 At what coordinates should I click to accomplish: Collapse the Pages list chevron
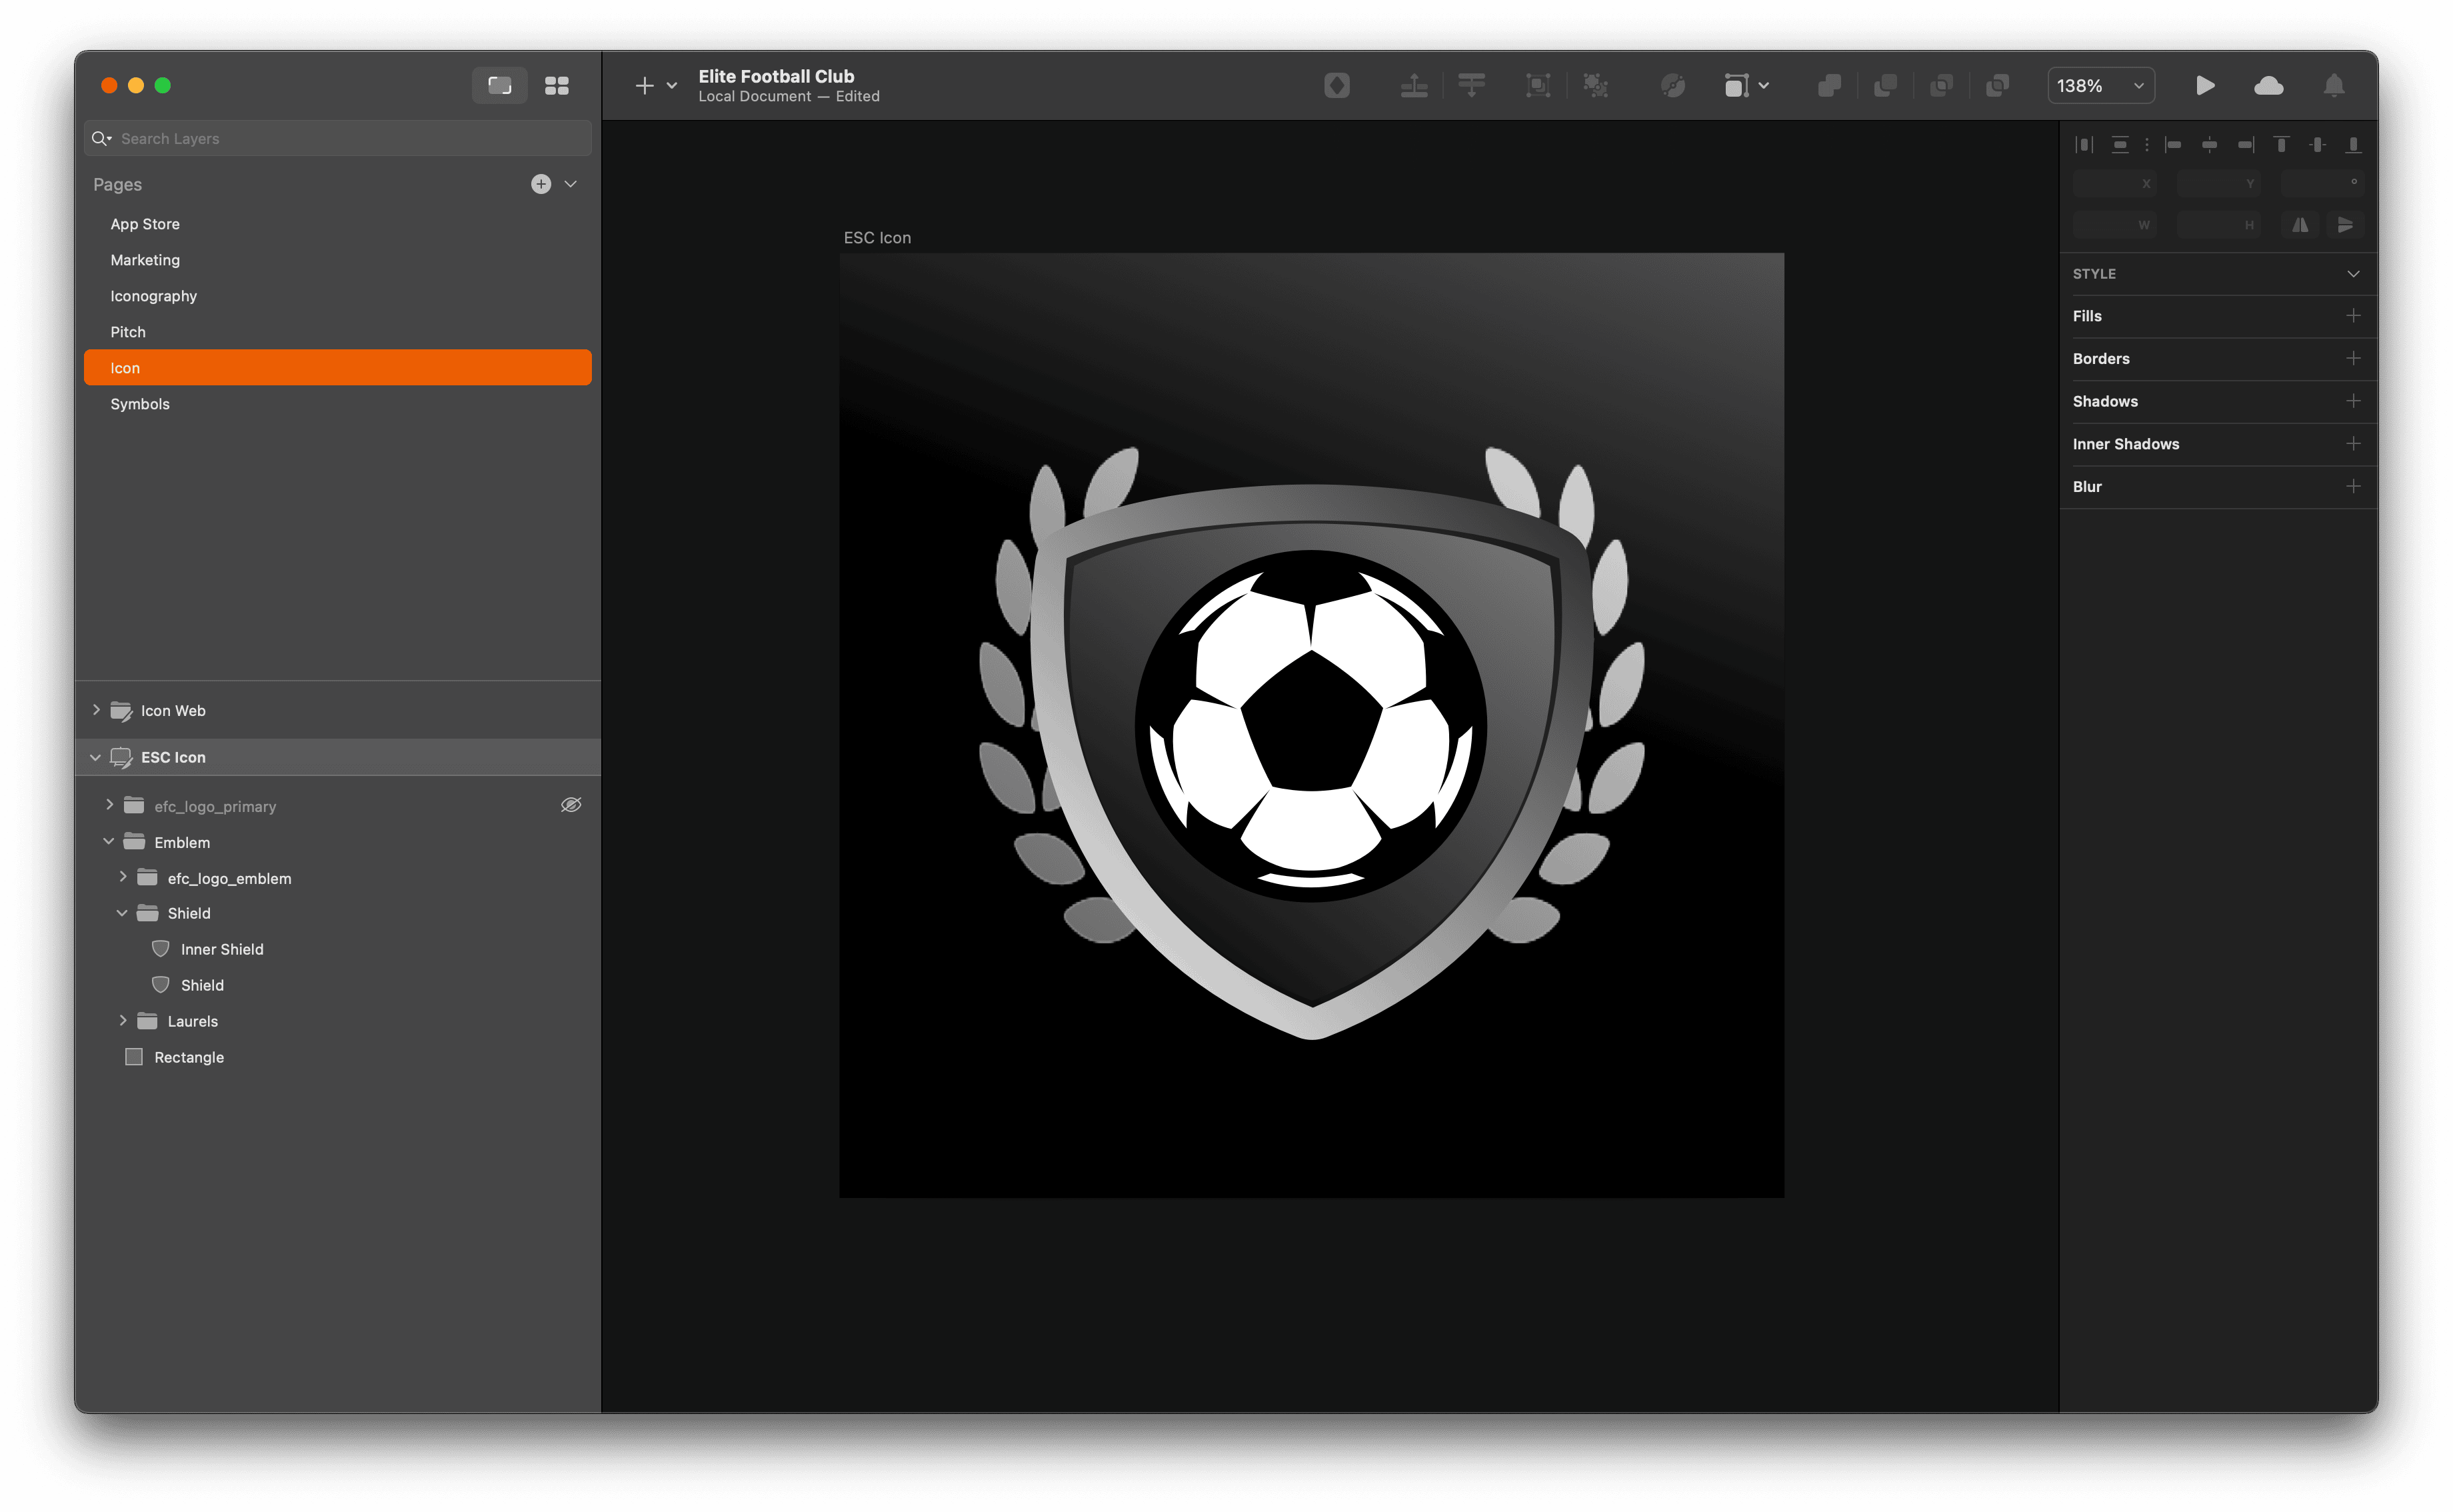pyautogui.click(x=571, y=184)
